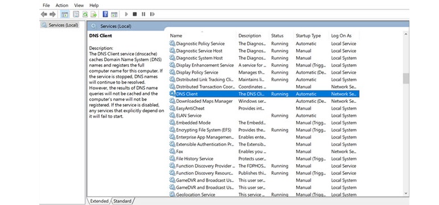Click the Automatic startup type of ELAN Service
439x205 pixels.
(x=306, y=116)
